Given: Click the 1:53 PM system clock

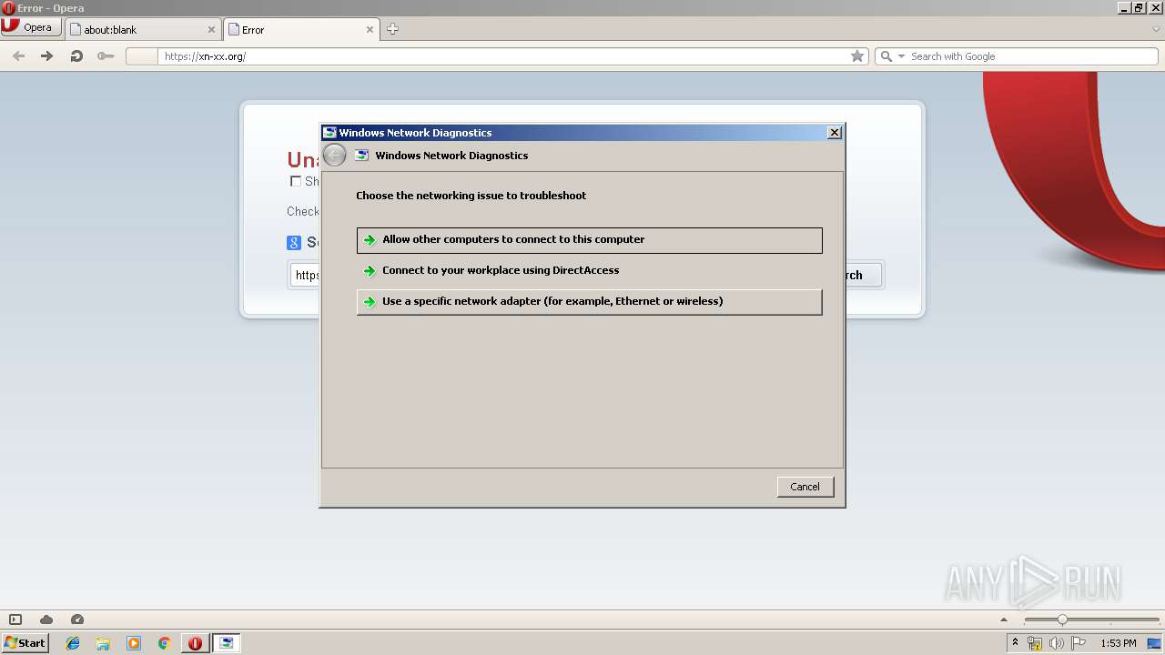Looking at the screenshot, I should (1118, 643).
